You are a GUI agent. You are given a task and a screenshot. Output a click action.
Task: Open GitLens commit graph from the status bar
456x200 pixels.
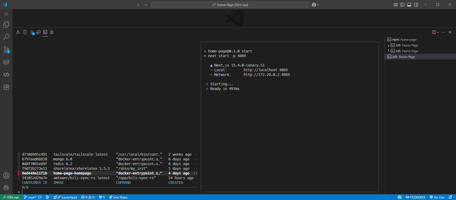47,197
